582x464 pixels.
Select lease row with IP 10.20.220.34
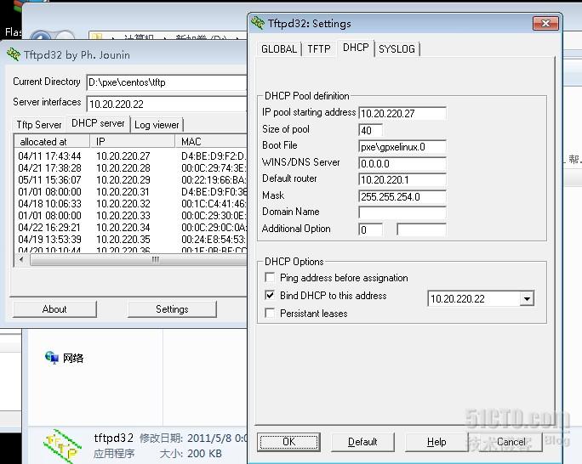pos(131,227)
